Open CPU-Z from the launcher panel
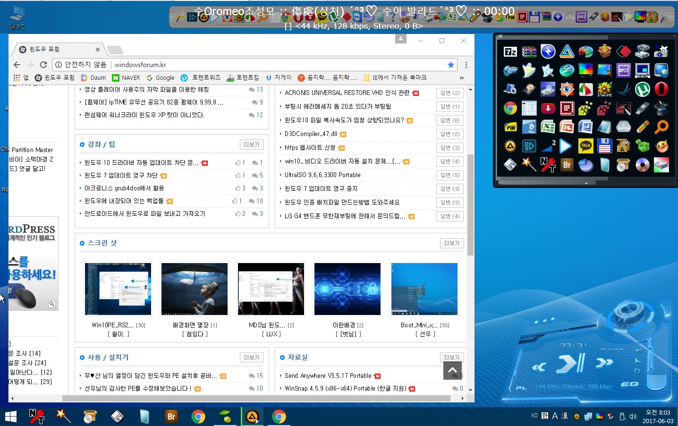 tap(624, 70)
